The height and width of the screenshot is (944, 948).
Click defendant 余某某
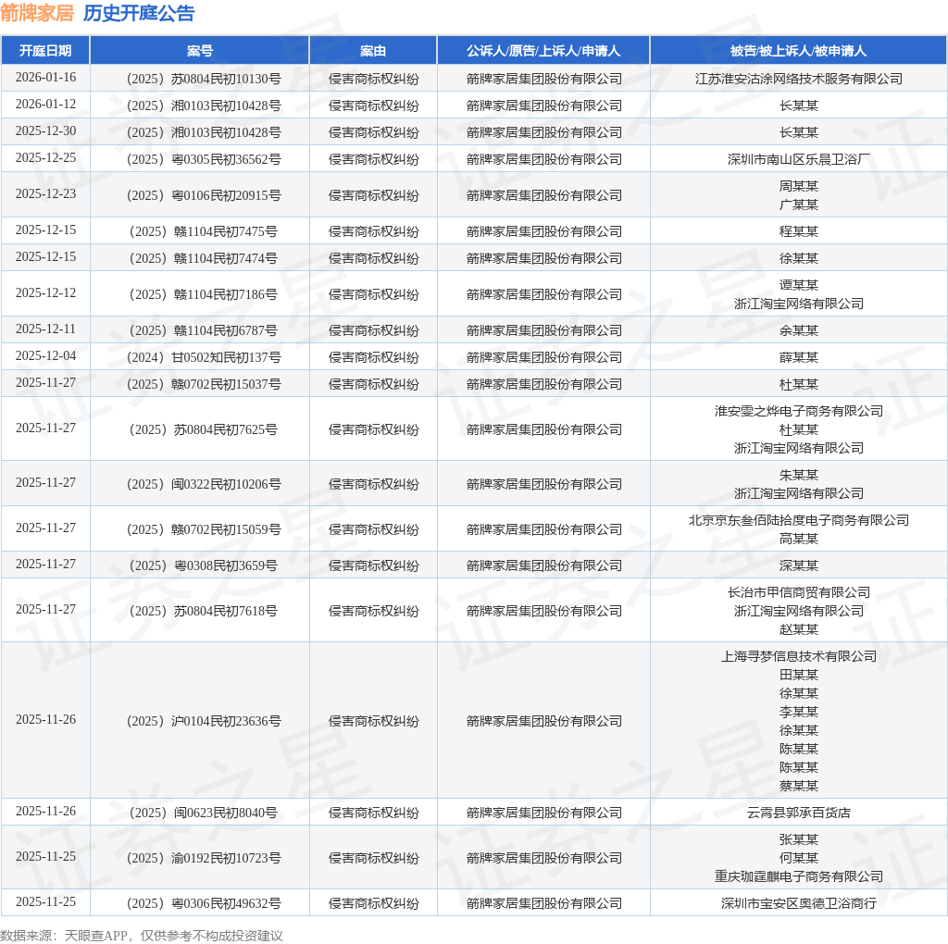[799, 330]
